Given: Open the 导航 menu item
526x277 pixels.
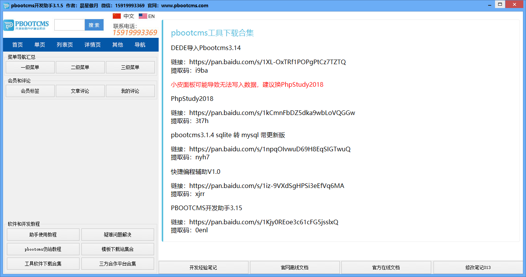Looking at the screenshot, I should point(140,44).
